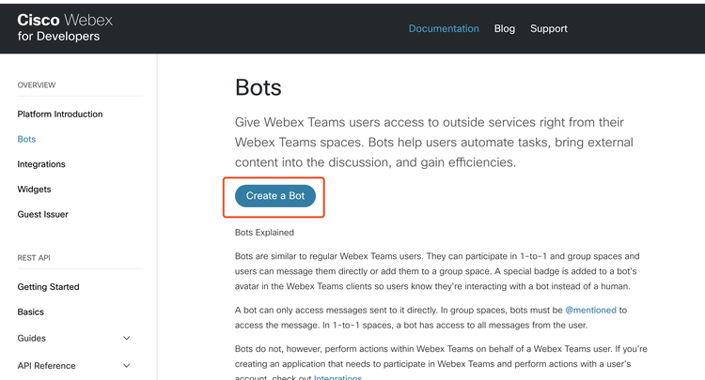Click the Bots Explained subheading

(264, 233)
